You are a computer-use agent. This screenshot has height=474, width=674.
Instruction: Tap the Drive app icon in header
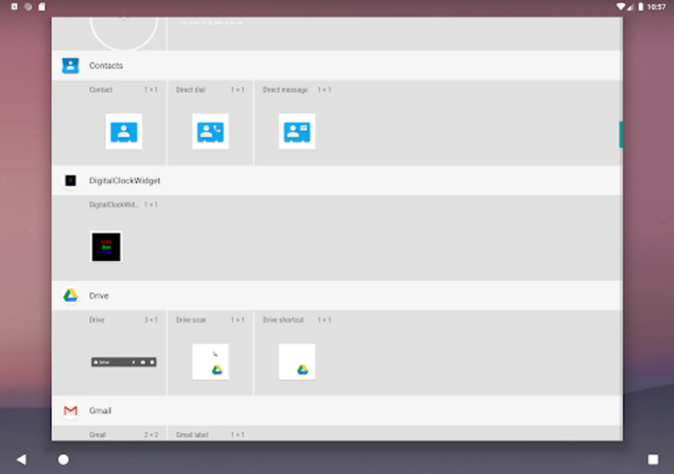(x=71, y=295)
